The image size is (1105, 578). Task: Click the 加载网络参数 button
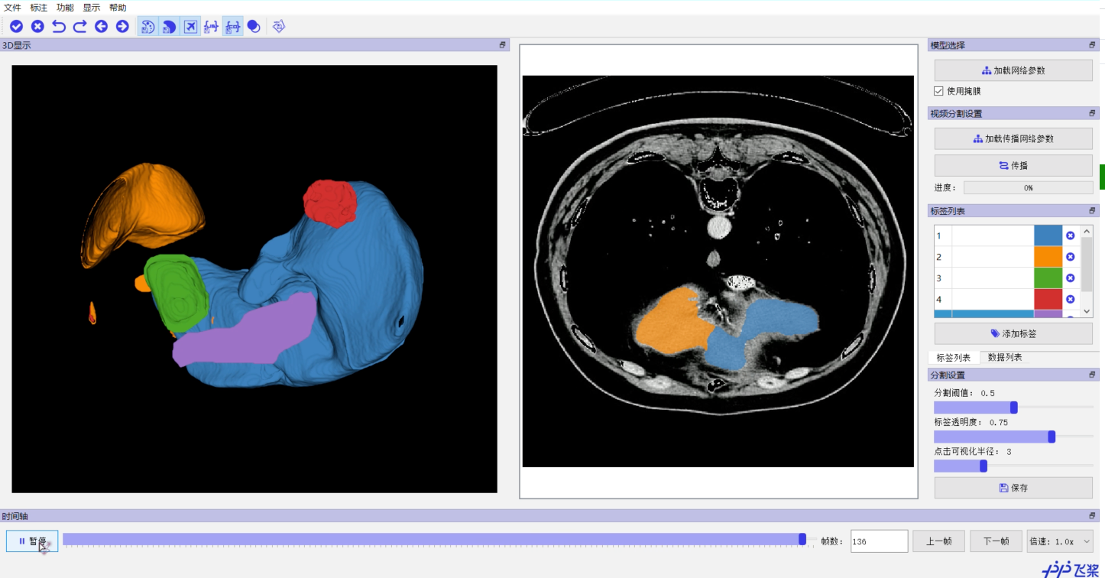pyautogui.click(x=1013, y=70)
